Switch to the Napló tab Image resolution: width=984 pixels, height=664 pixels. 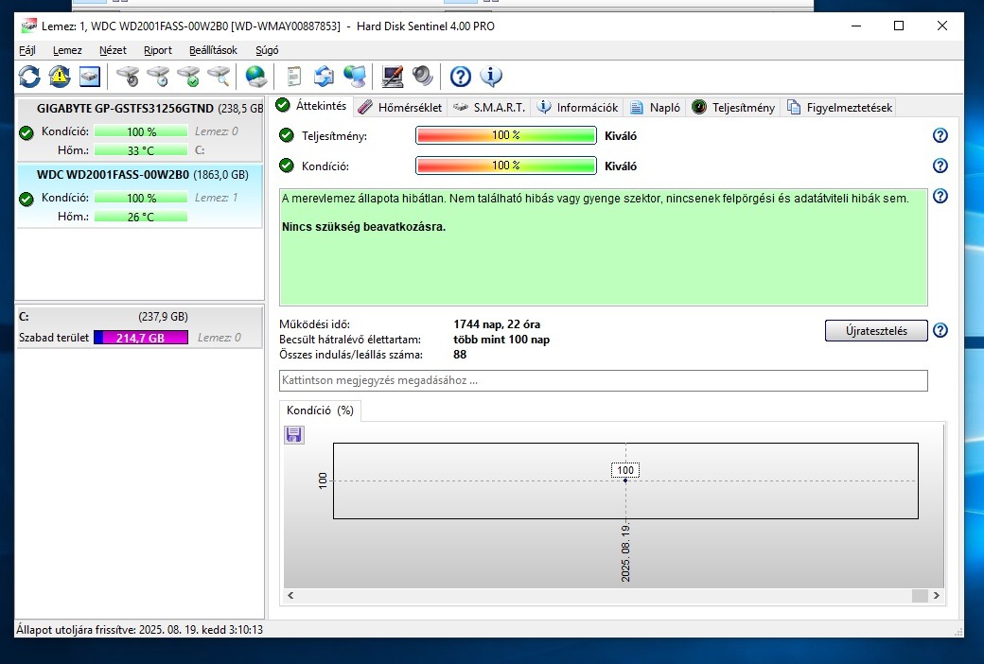point(656,107)
